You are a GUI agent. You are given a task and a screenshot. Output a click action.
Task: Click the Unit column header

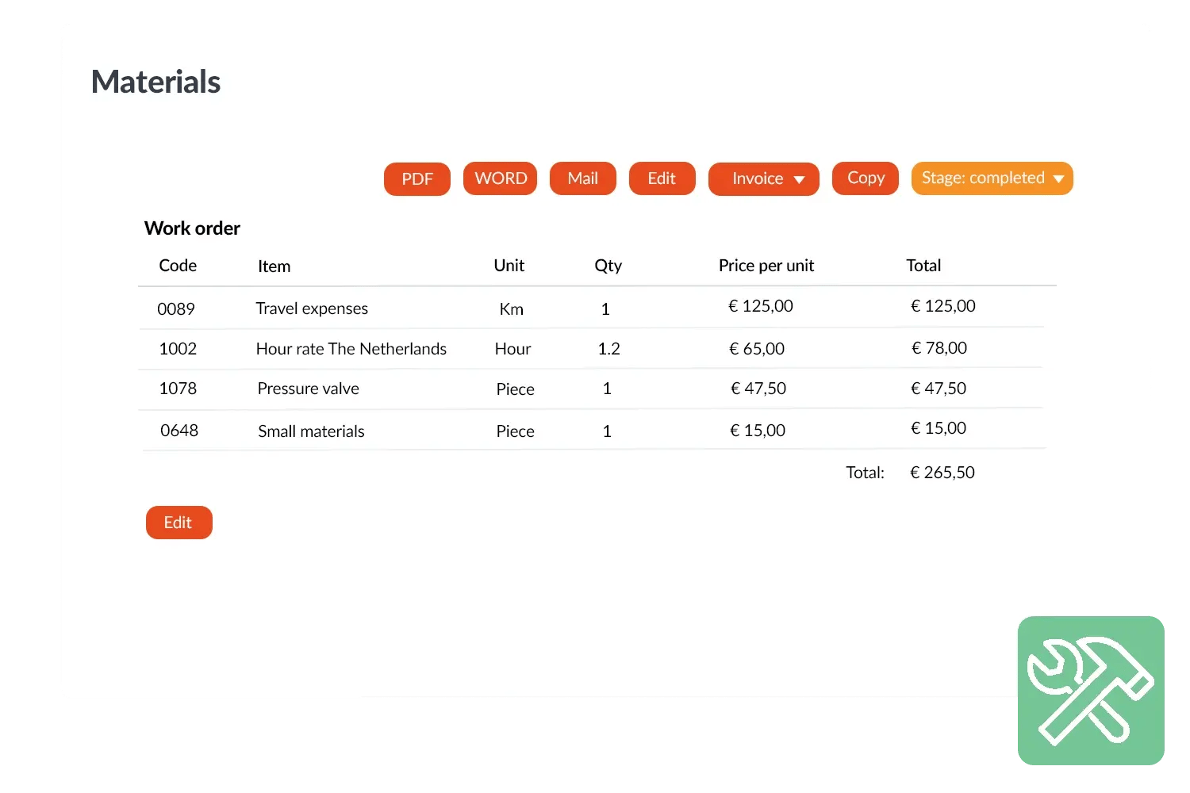[509, 266]
